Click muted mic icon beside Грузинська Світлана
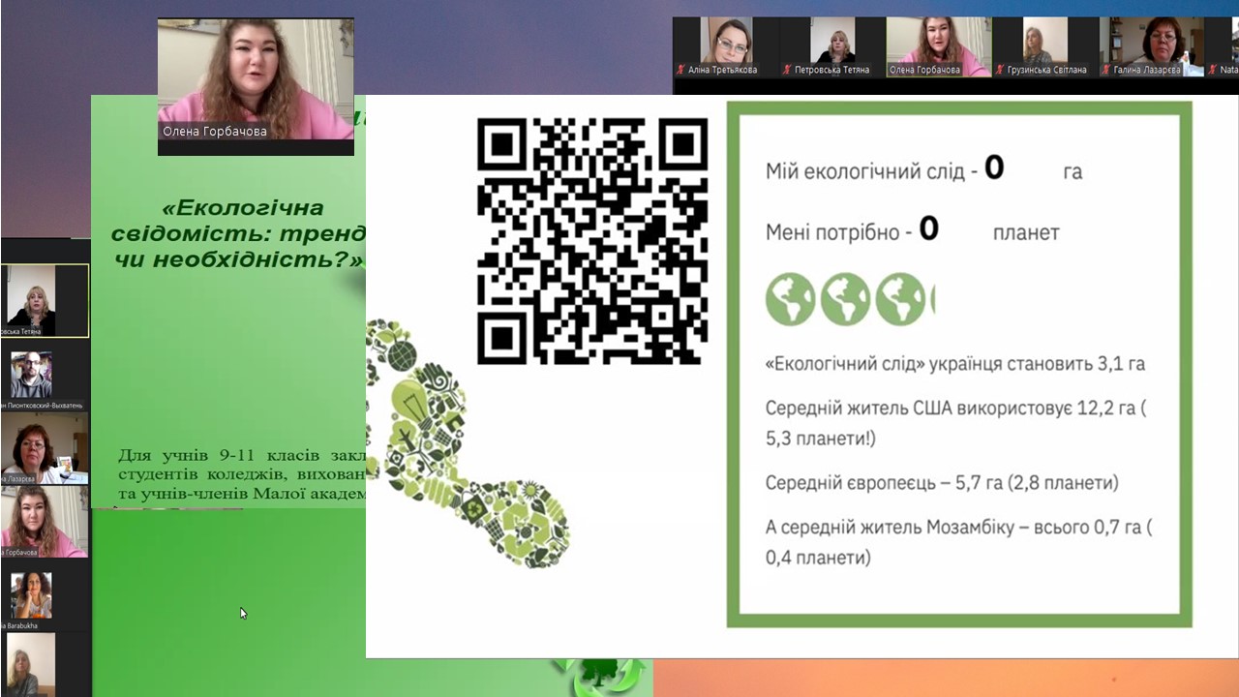Image resolution: width=1239 pixels, height=697 pixels. (998, 70)
